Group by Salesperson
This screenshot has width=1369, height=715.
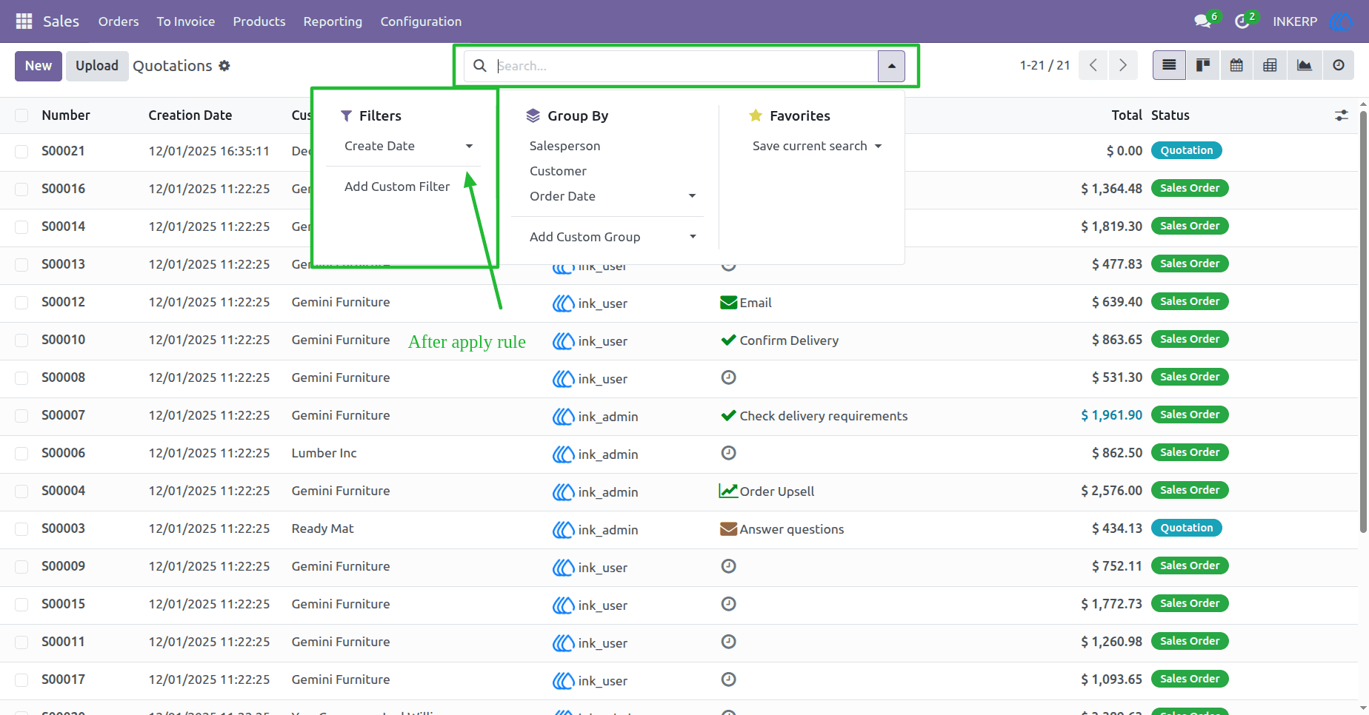pyautogui.click(x=565, y=147)
